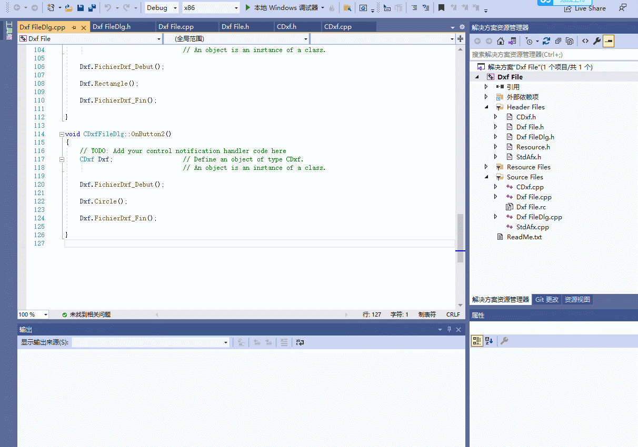Select ReadMe.txt in Solution Explorer
Image resolution: width=638 pixels, height=447 pixels.
tap(524, 237)
